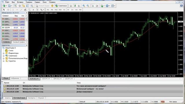Toggle the Советники auto-trading button
The width and height of the screenshot is (185, 104).
point(61,6)
